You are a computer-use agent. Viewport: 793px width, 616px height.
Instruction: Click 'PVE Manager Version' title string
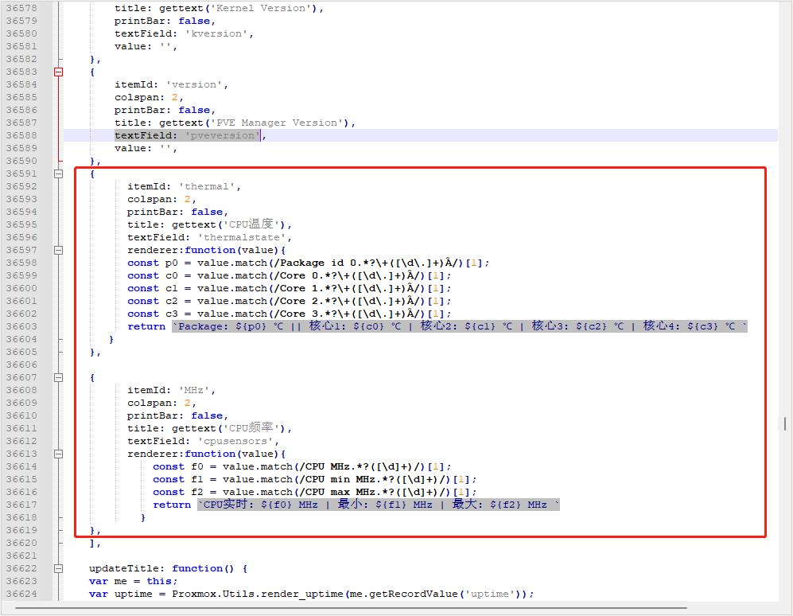click(277, 123)
